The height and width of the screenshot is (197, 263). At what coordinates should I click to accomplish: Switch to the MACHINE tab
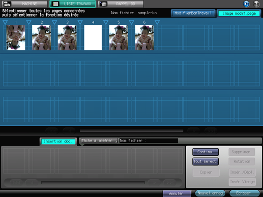(25, 4)
